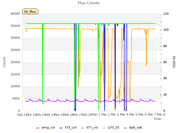
Task: Click the green li77_cnt legend swatch
Action: [83, 128]
